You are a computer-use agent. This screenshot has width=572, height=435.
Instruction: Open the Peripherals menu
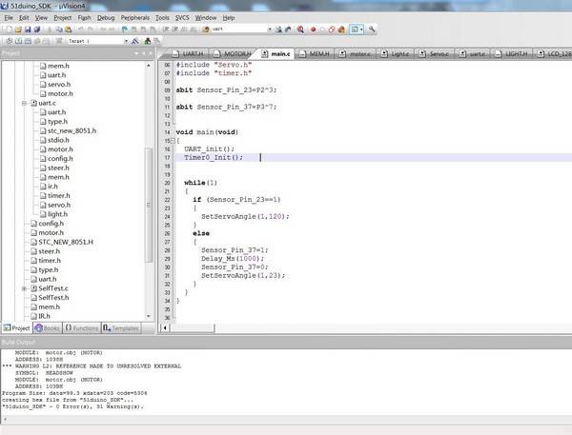(135, 17)
